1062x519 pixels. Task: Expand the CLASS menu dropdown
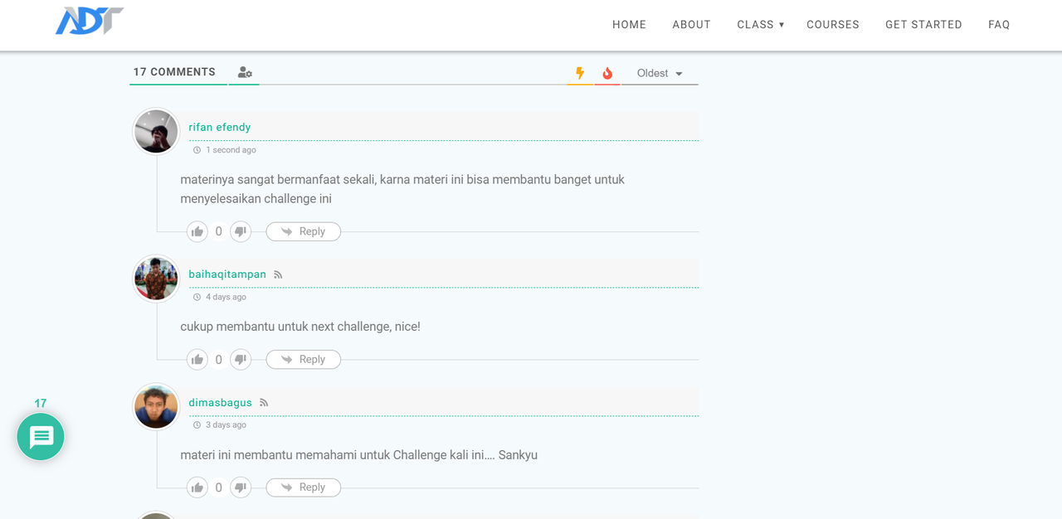click(761, 25)
